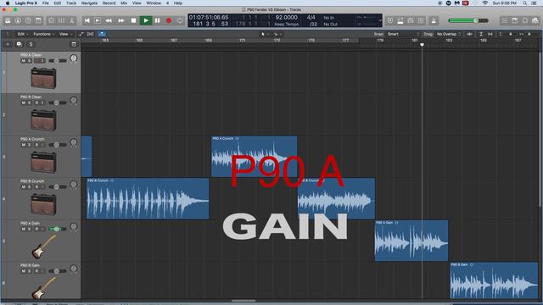Click the Rewind button

click(109, 20)
